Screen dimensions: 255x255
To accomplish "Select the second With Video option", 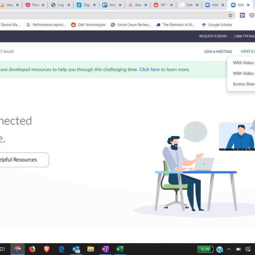I will coord(244,73).
